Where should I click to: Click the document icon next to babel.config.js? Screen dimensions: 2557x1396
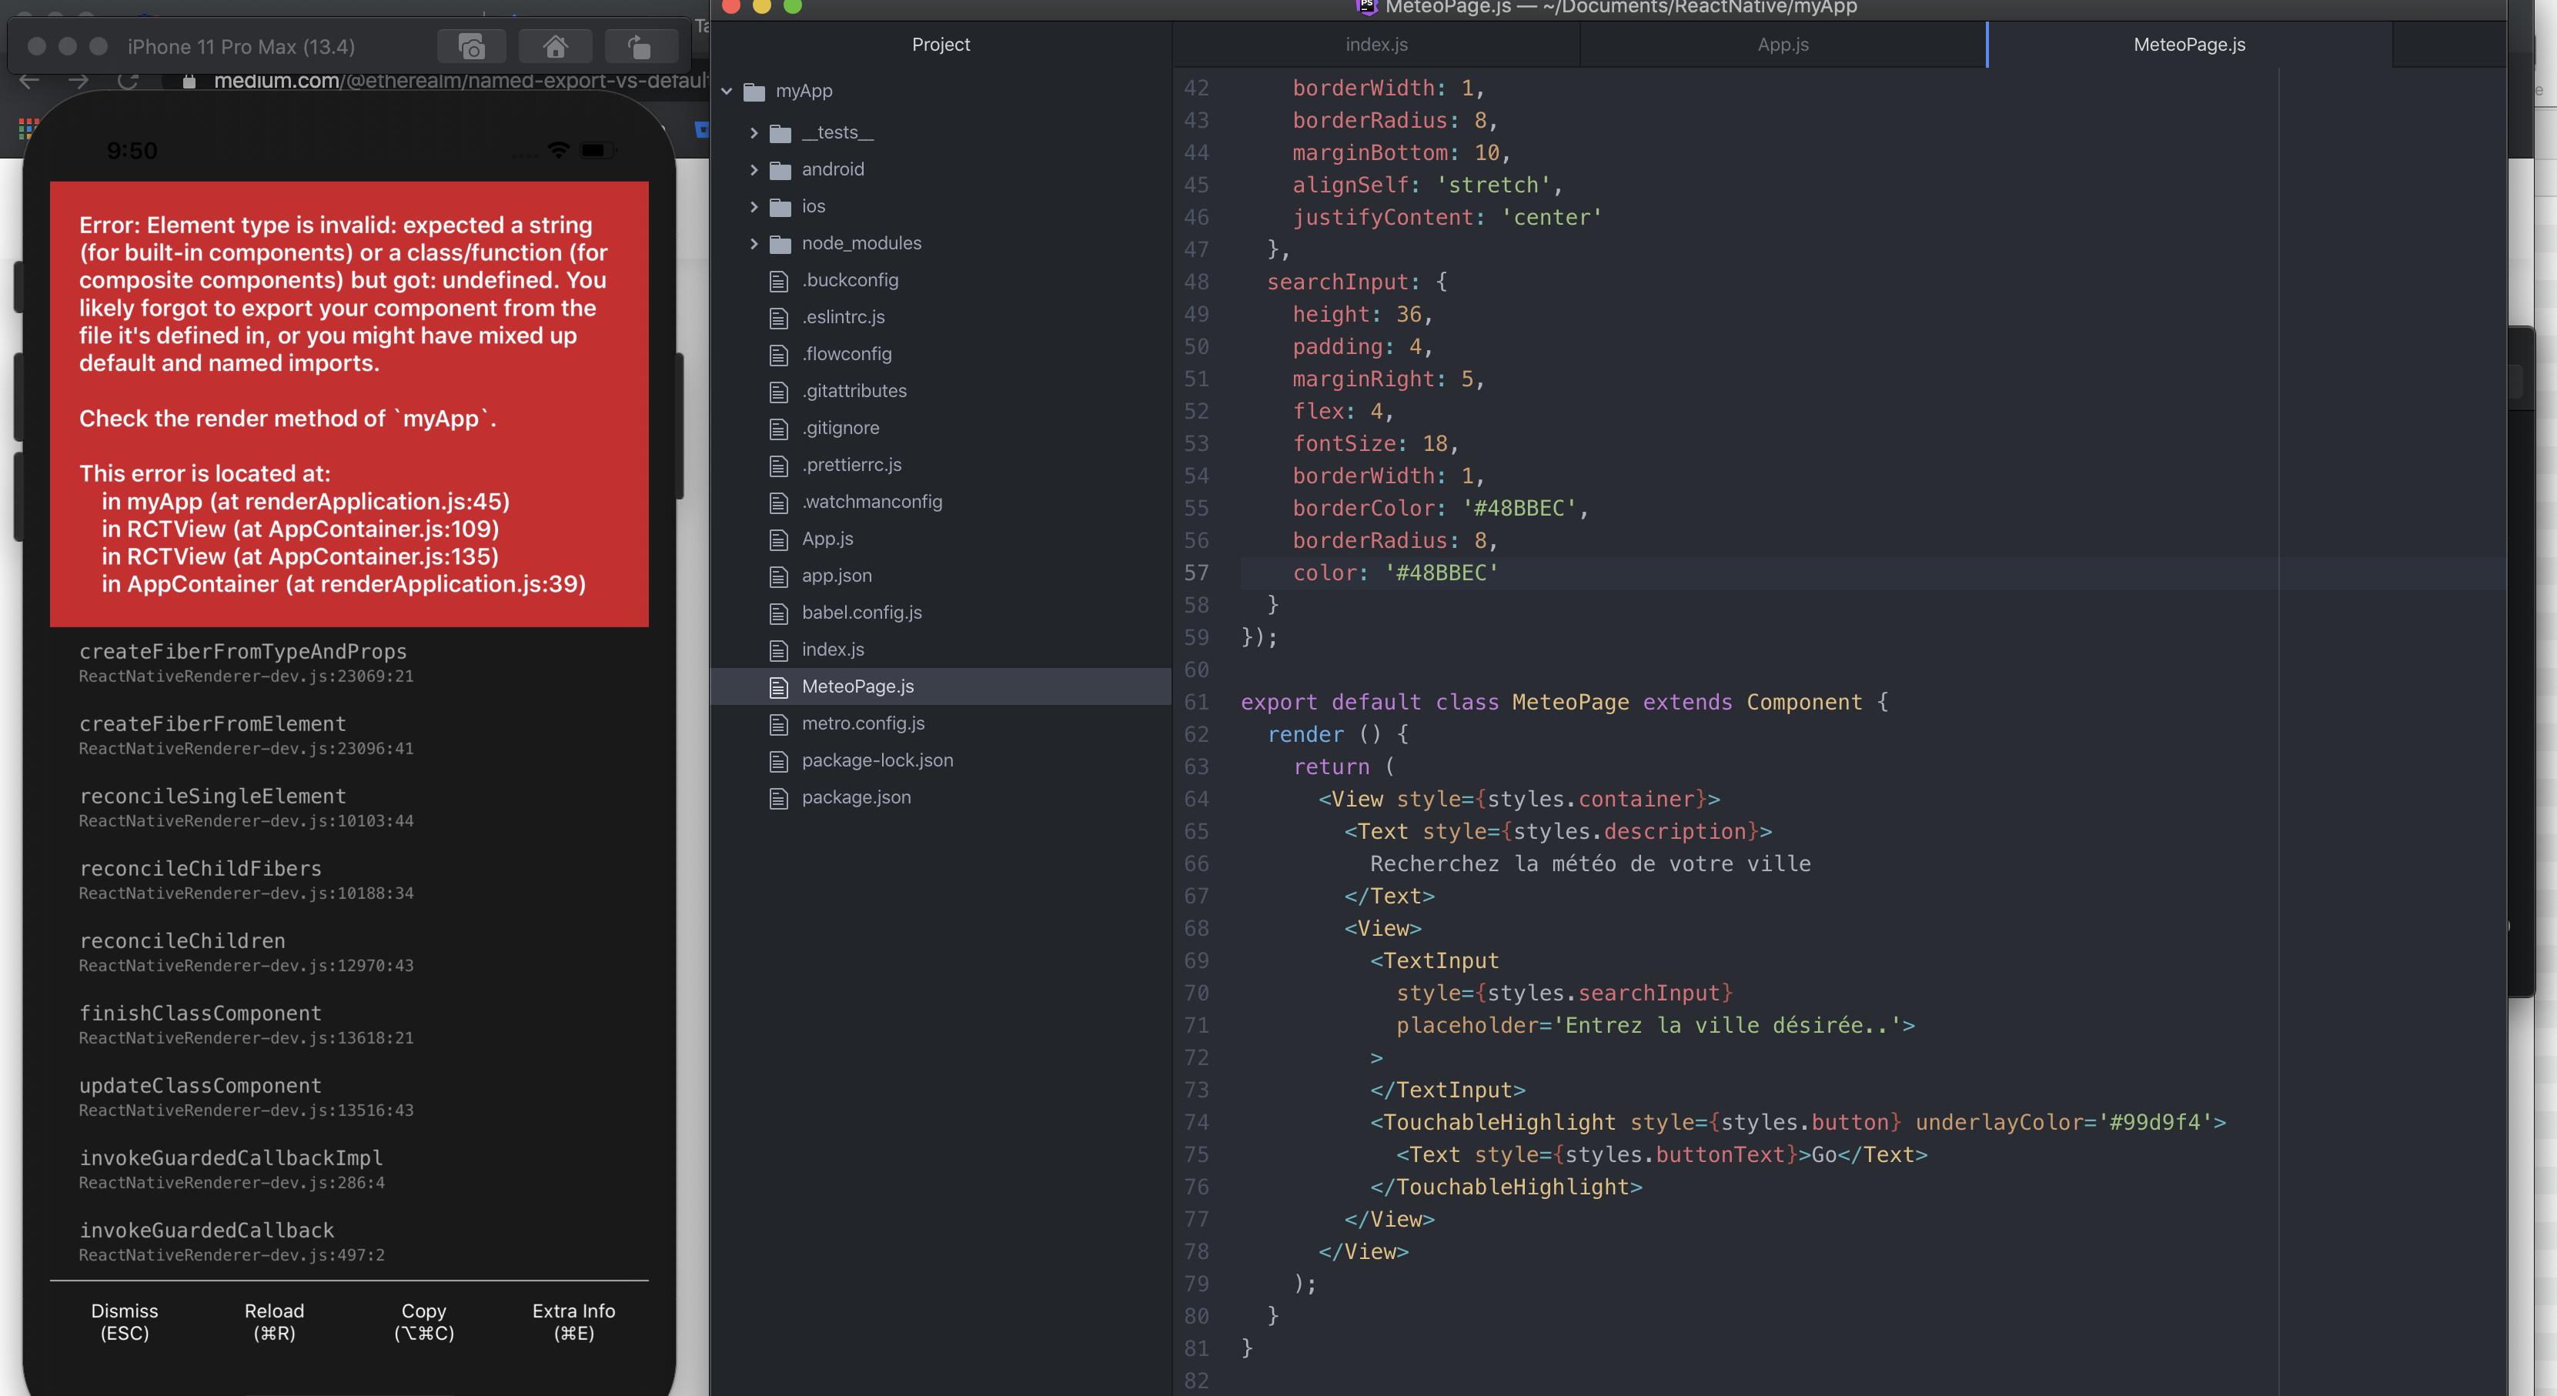780,612
